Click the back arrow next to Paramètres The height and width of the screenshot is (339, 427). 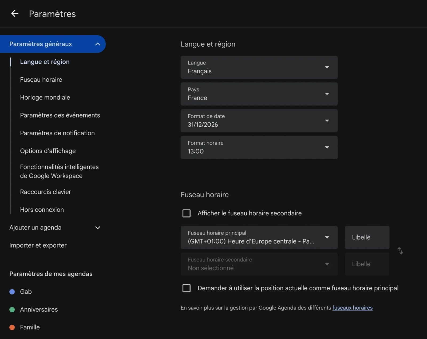click(x=15, y=14)
